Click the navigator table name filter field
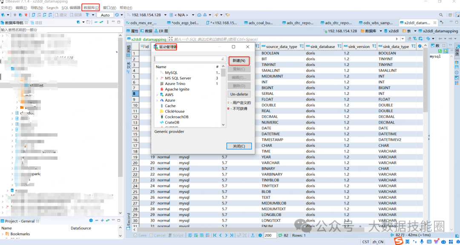The height and width of the screenshot is (245, 460). pos(62,30)
